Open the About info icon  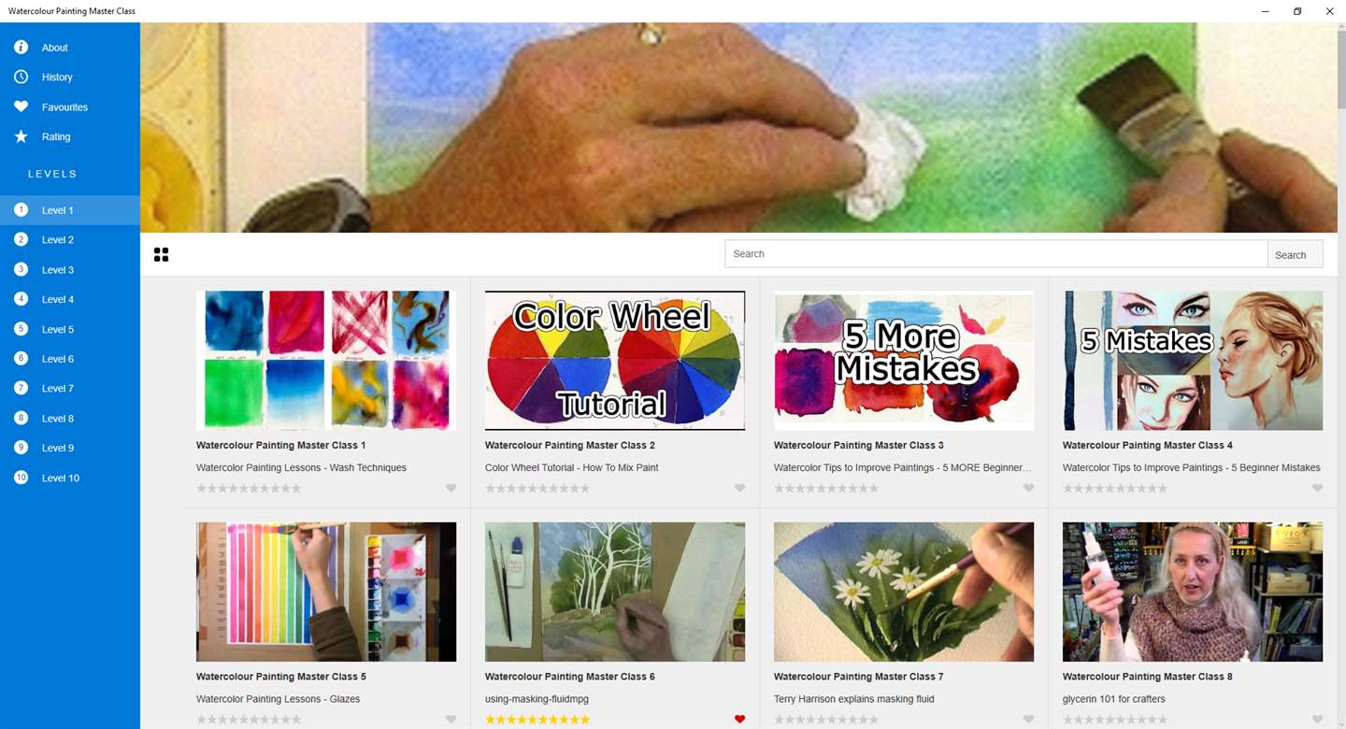click(21, 48)
